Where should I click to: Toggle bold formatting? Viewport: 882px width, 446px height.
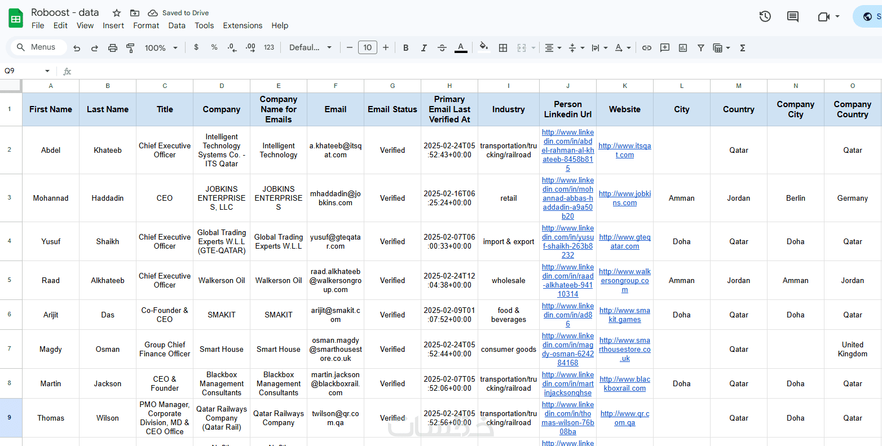(406, 48)
